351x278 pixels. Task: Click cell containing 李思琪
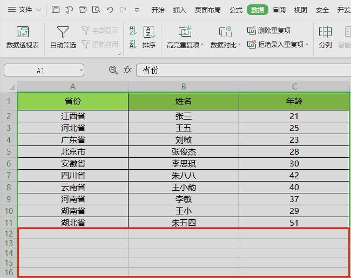[x=184, y=163]
